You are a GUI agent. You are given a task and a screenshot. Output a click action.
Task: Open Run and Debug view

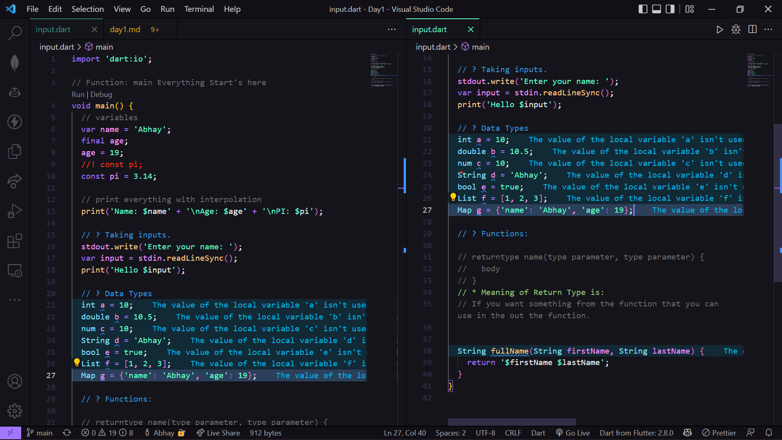[x=15, y=211]
